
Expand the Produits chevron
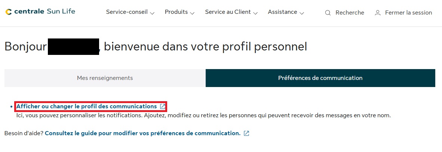pos(192,13)
